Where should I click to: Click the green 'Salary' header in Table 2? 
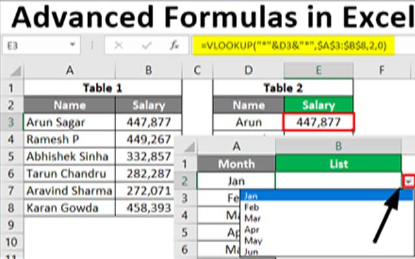318,105
